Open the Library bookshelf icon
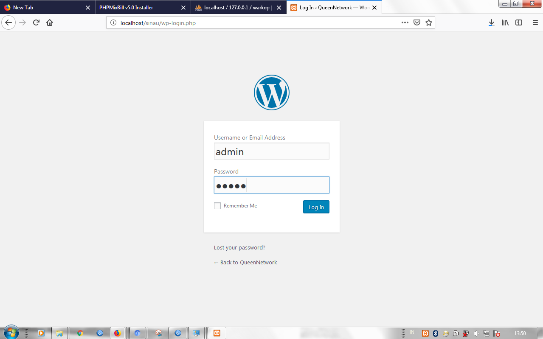The image size is (543, 339). [x=505, y=22]
